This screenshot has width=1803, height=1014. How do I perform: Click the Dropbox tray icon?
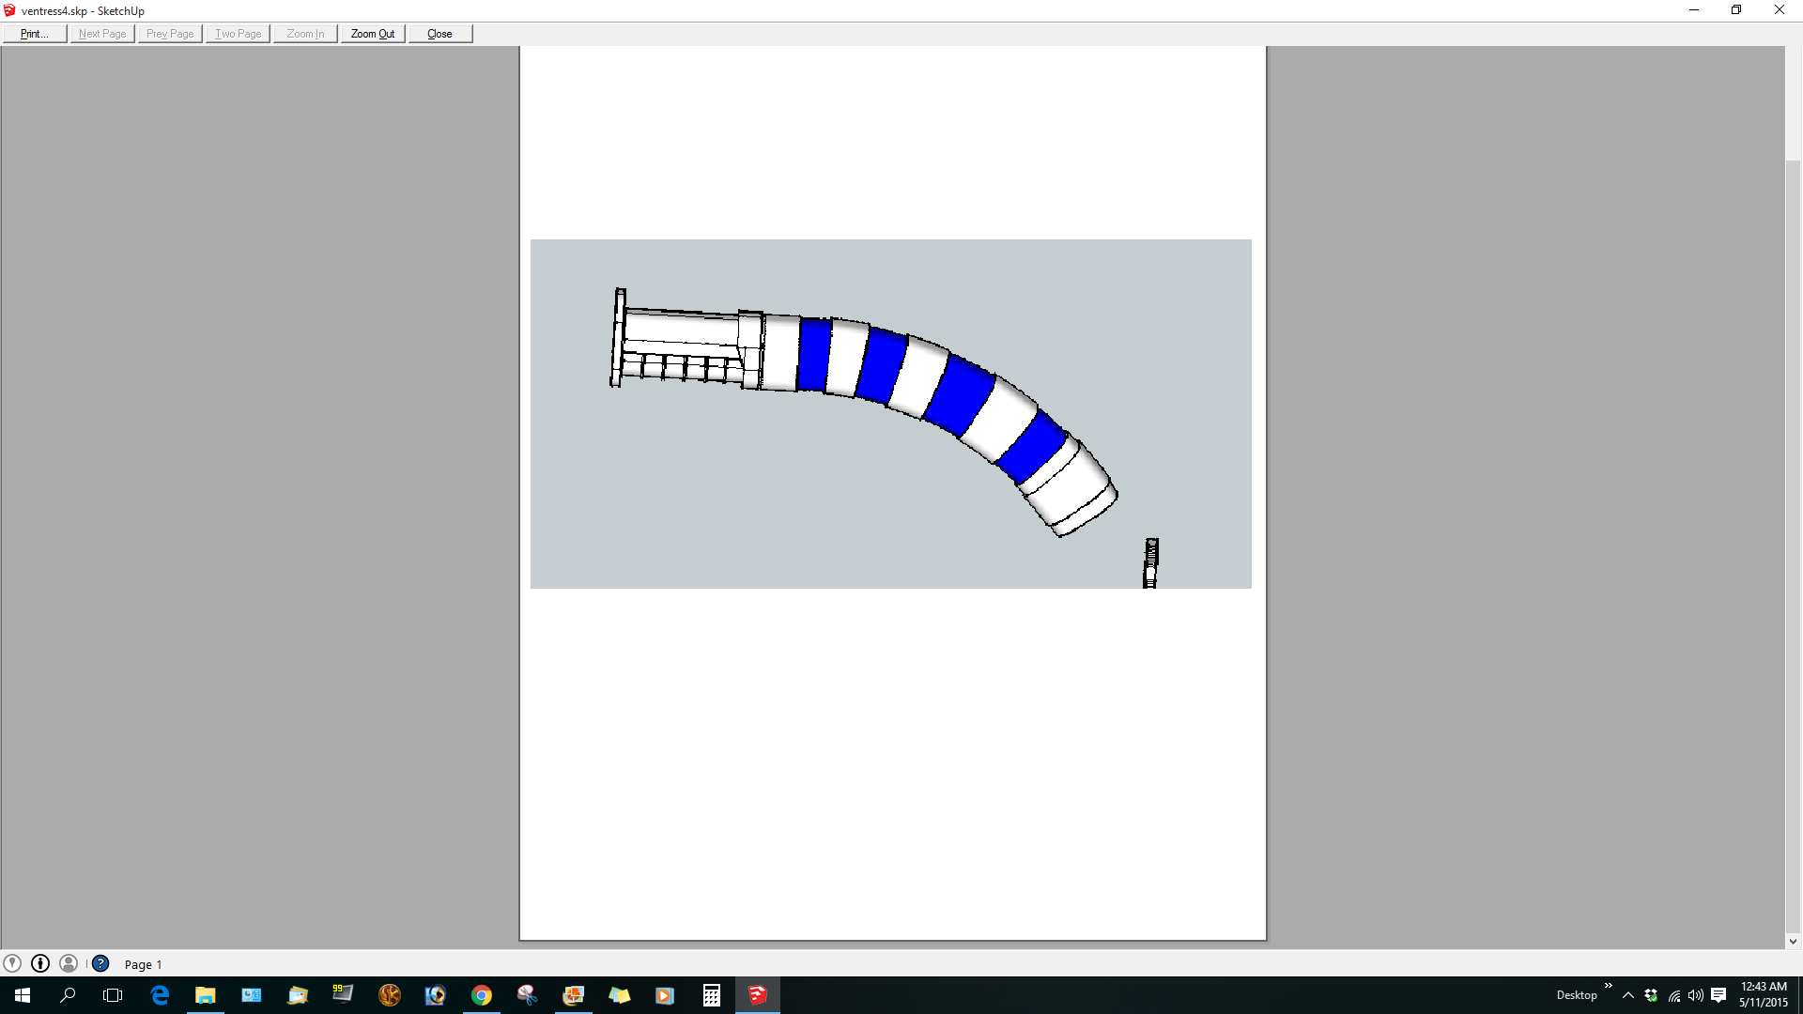click(x=1651, y=995)
